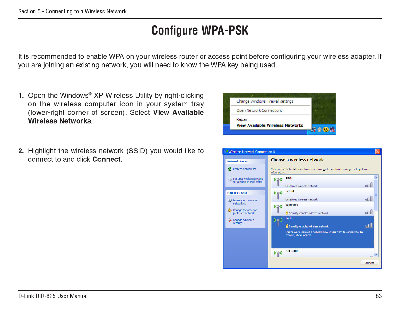Select the DGL-4300 network name
The image size is (400, 309).
292,251
